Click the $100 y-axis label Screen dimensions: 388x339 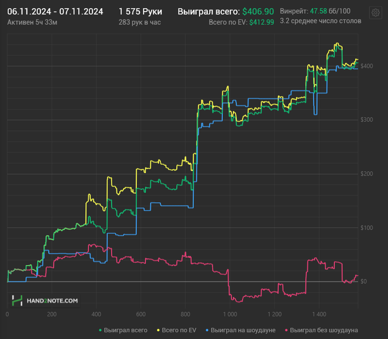pyautogui.click(x=366, y=228)
